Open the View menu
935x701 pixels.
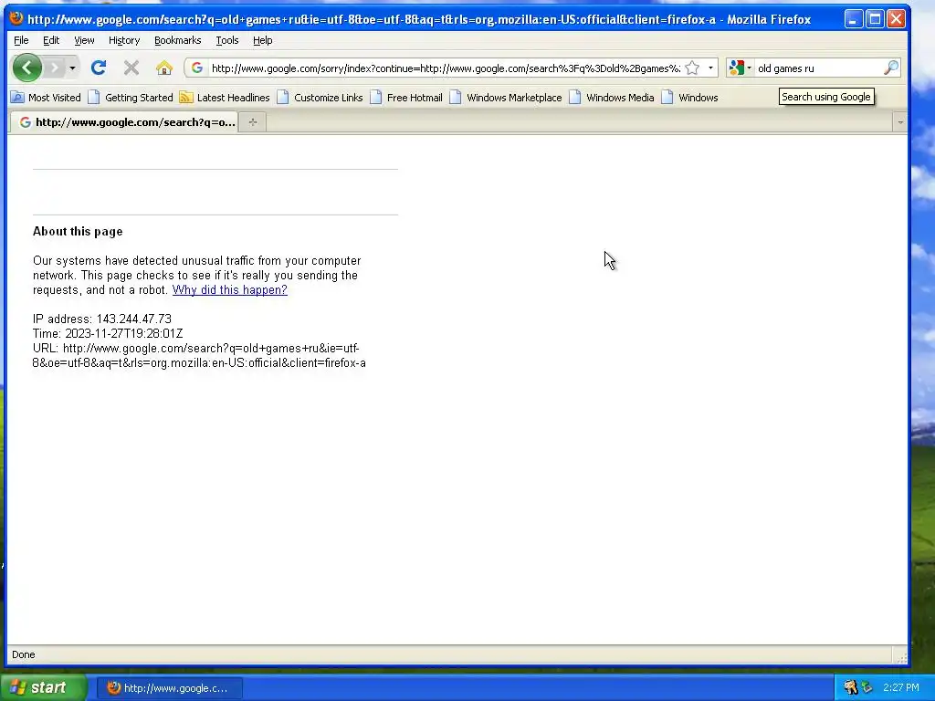[84, 40]
